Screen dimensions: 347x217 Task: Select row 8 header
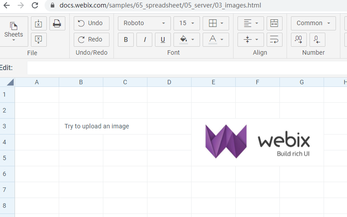tap(8, 206)
